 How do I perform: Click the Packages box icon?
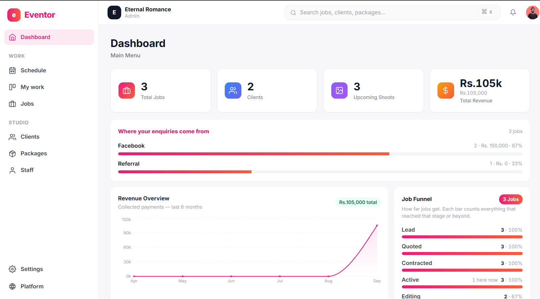tap(12, 153)
